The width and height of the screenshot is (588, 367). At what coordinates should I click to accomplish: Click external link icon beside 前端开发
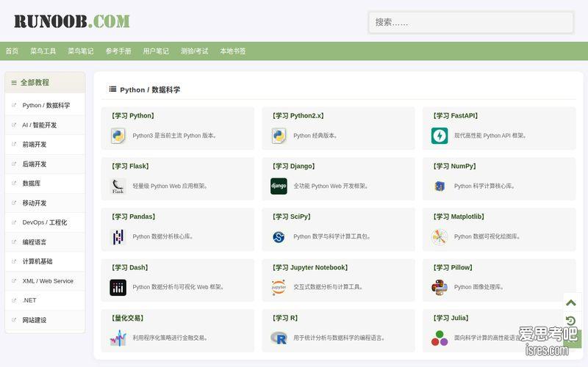(x=14, y=144)
